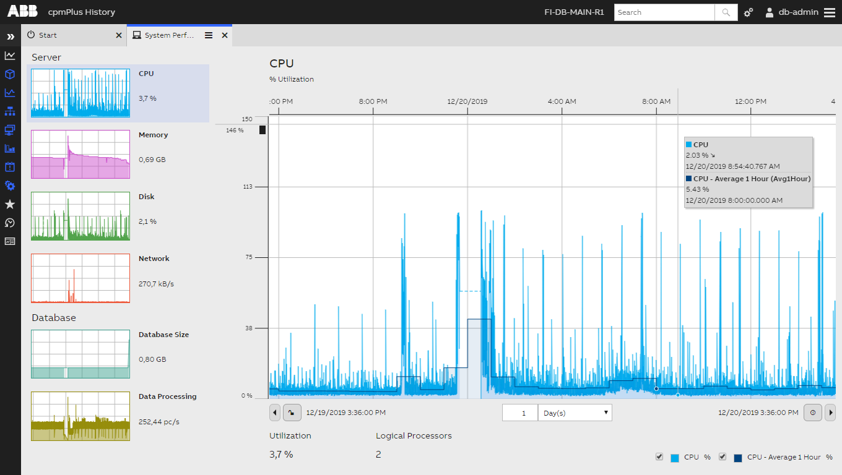
Task: Select the Data Processing thumbnail chart
Action: [80, 416]
